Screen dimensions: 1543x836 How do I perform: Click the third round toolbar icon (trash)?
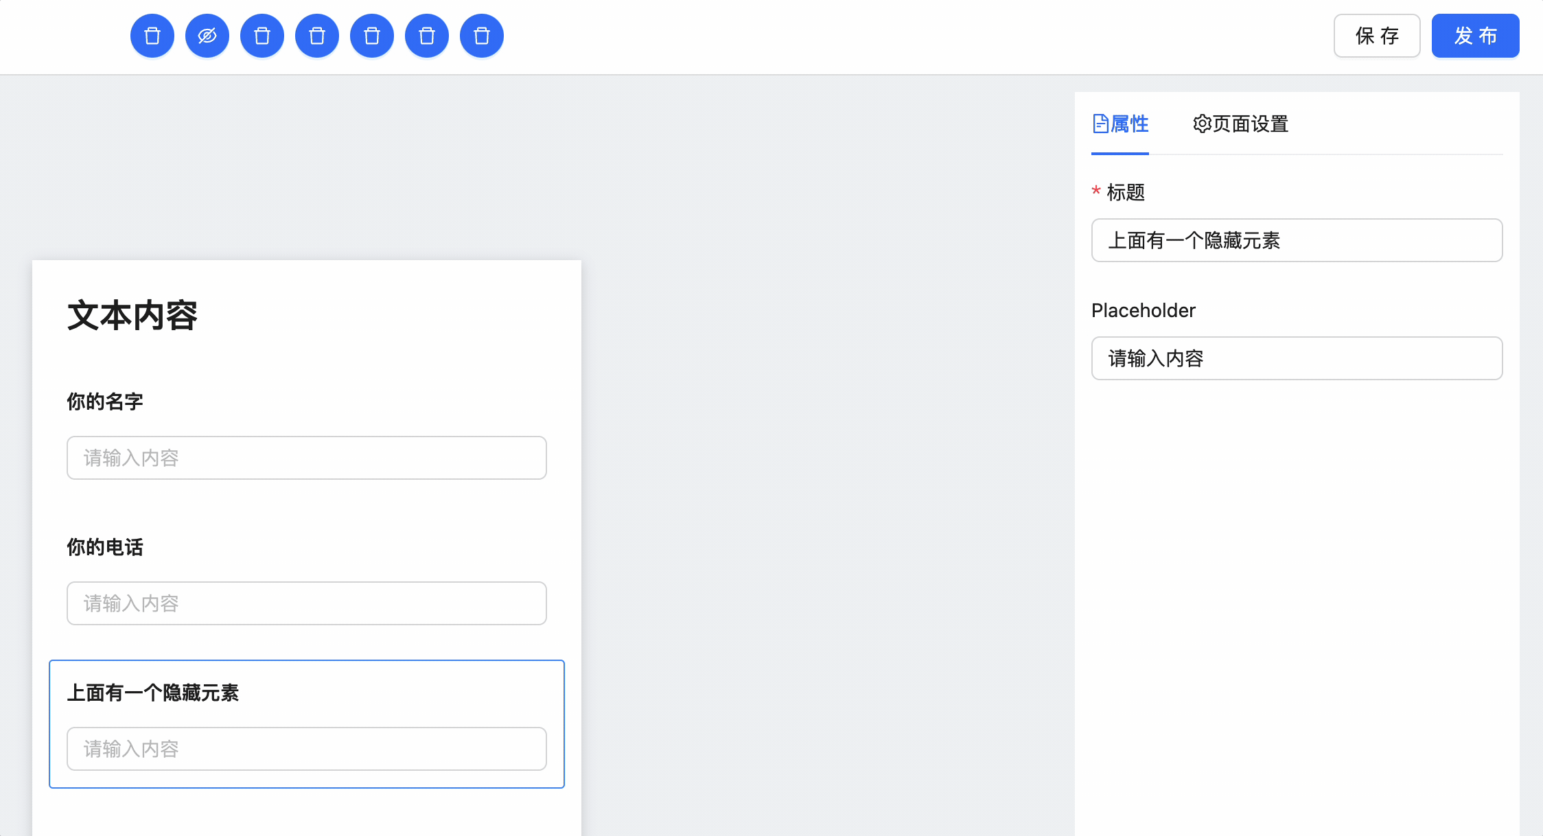coord(262,36)
